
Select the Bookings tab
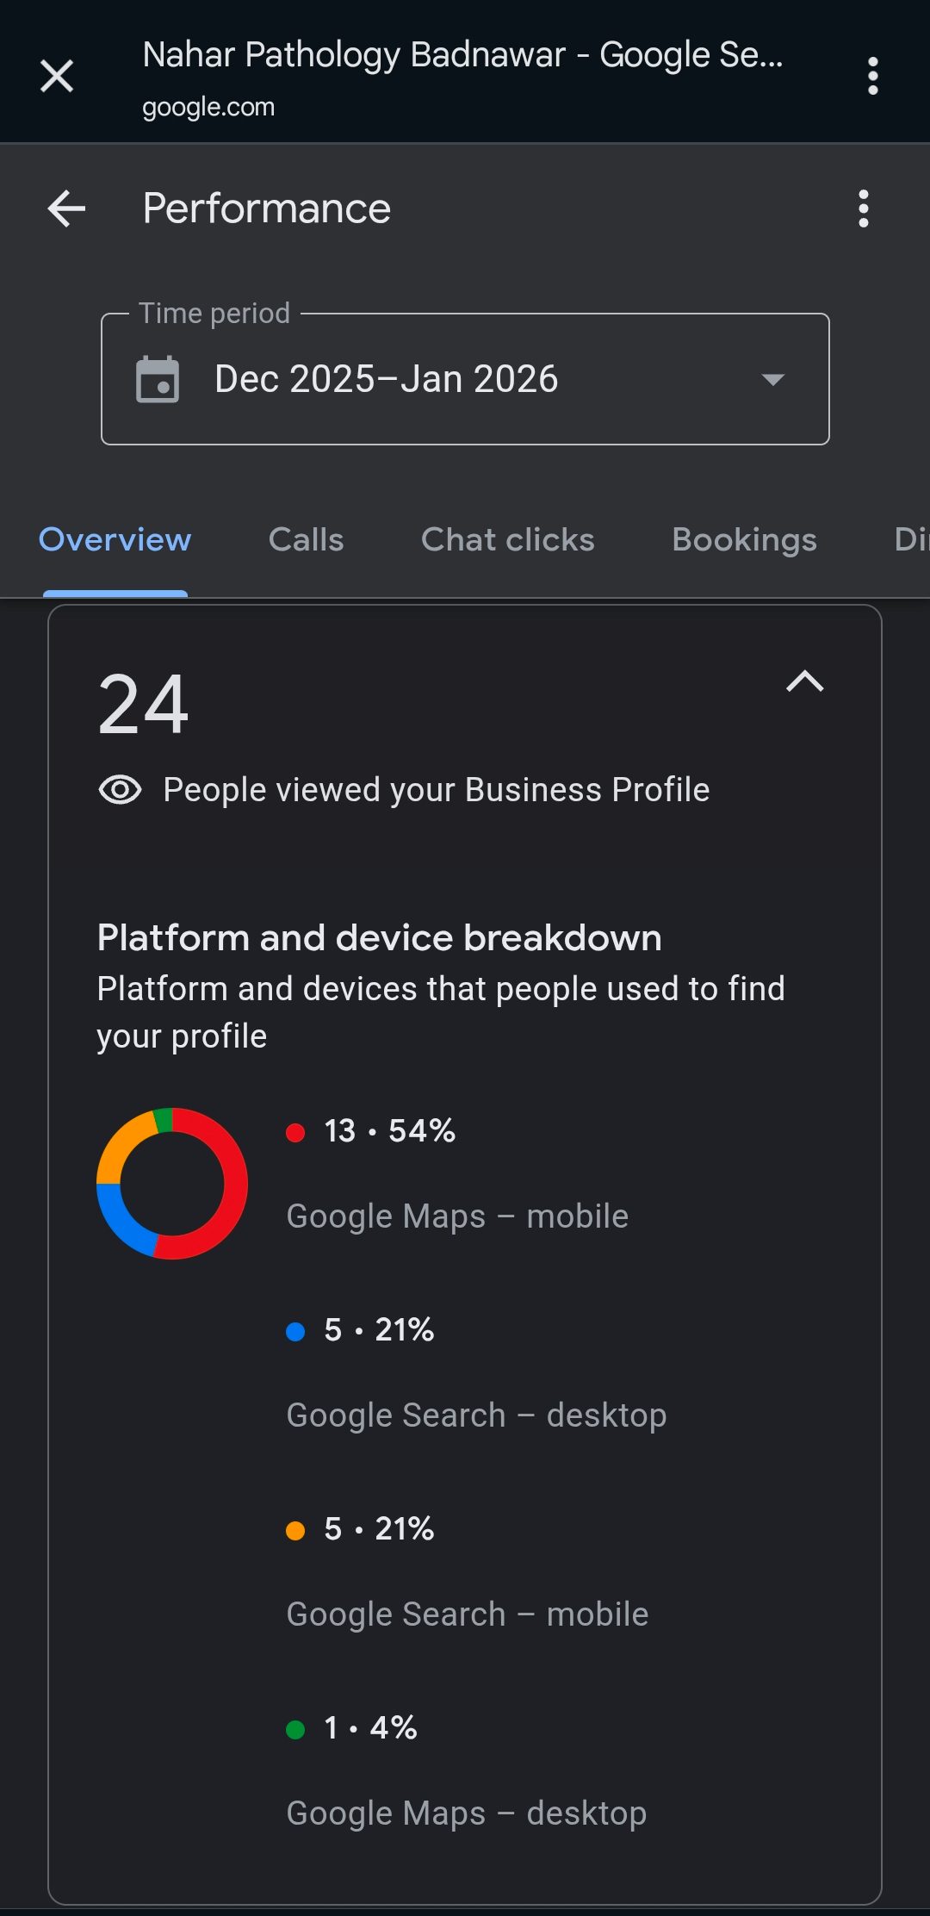[744, 539]
